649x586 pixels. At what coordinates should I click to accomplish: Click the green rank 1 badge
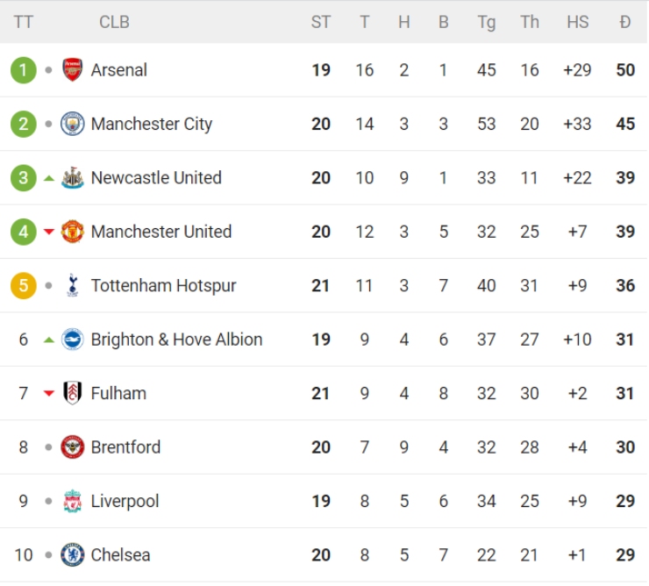pos(24,70)
